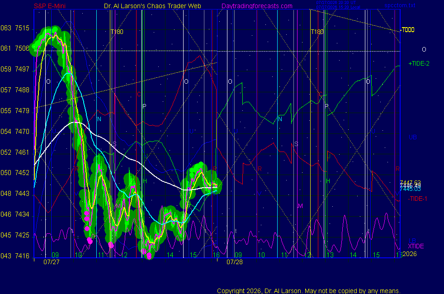Click the 'UB' blue legend label
Screen dimensions: 444x294
click(x=412, y=137)
